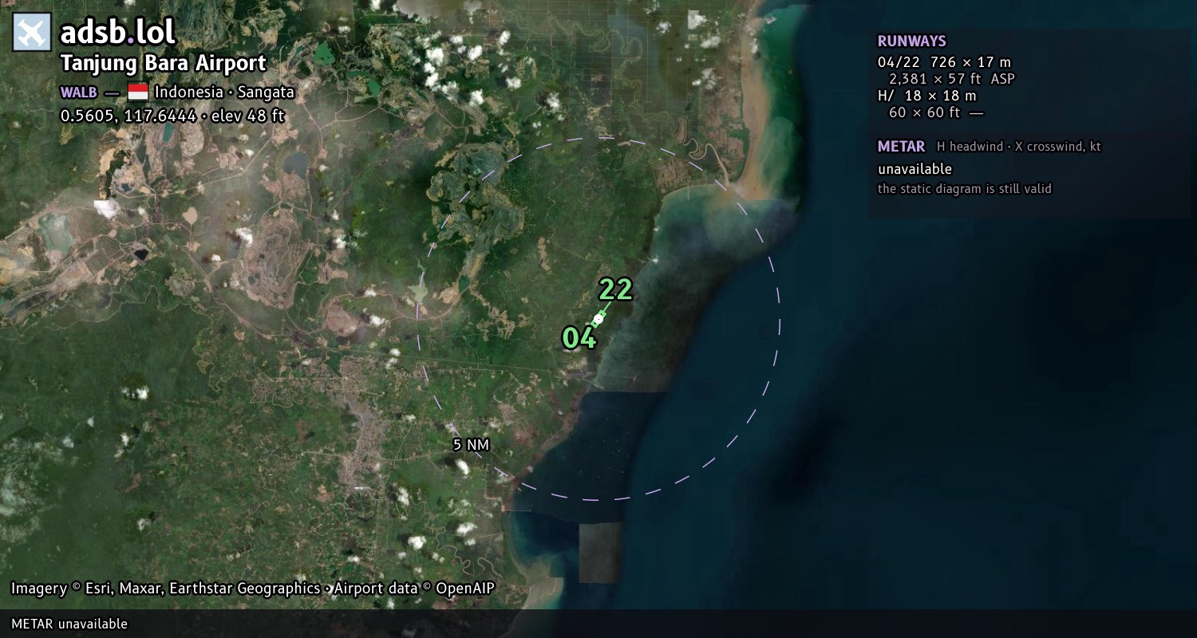This screenshot has height=638, width=1197.
Task: Click the bottom 'METAR unavailable' status bar
Action: point(598,624)
